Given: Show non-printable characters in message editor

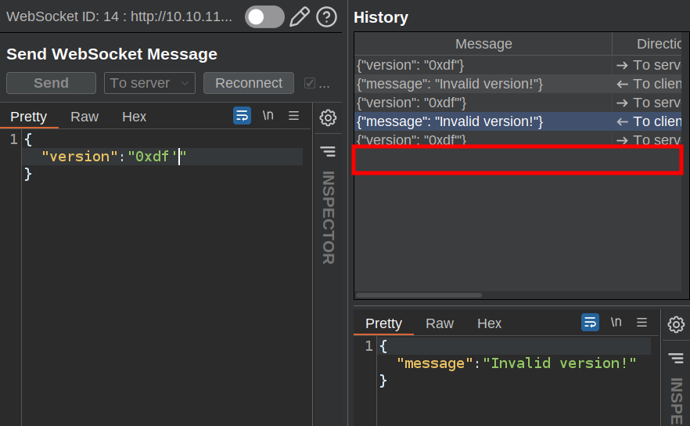Looking at the screenshot, I should tap(268, 116).
